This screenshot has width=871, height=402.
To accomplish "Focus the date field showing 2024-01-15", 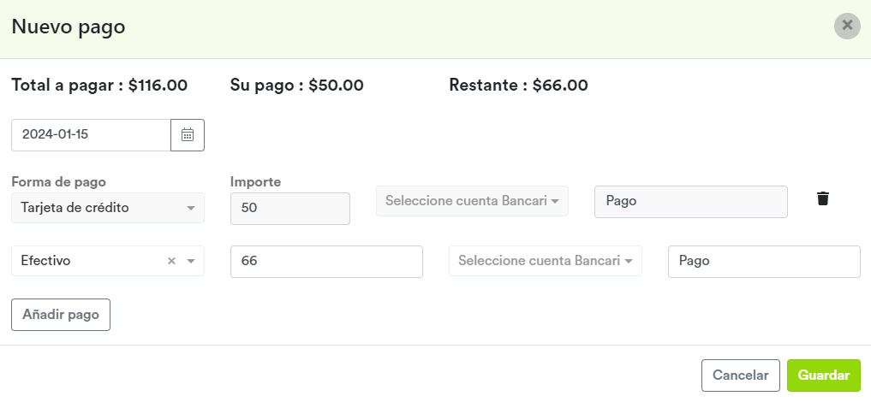I will pyautogui.click(x=91, y=135).
